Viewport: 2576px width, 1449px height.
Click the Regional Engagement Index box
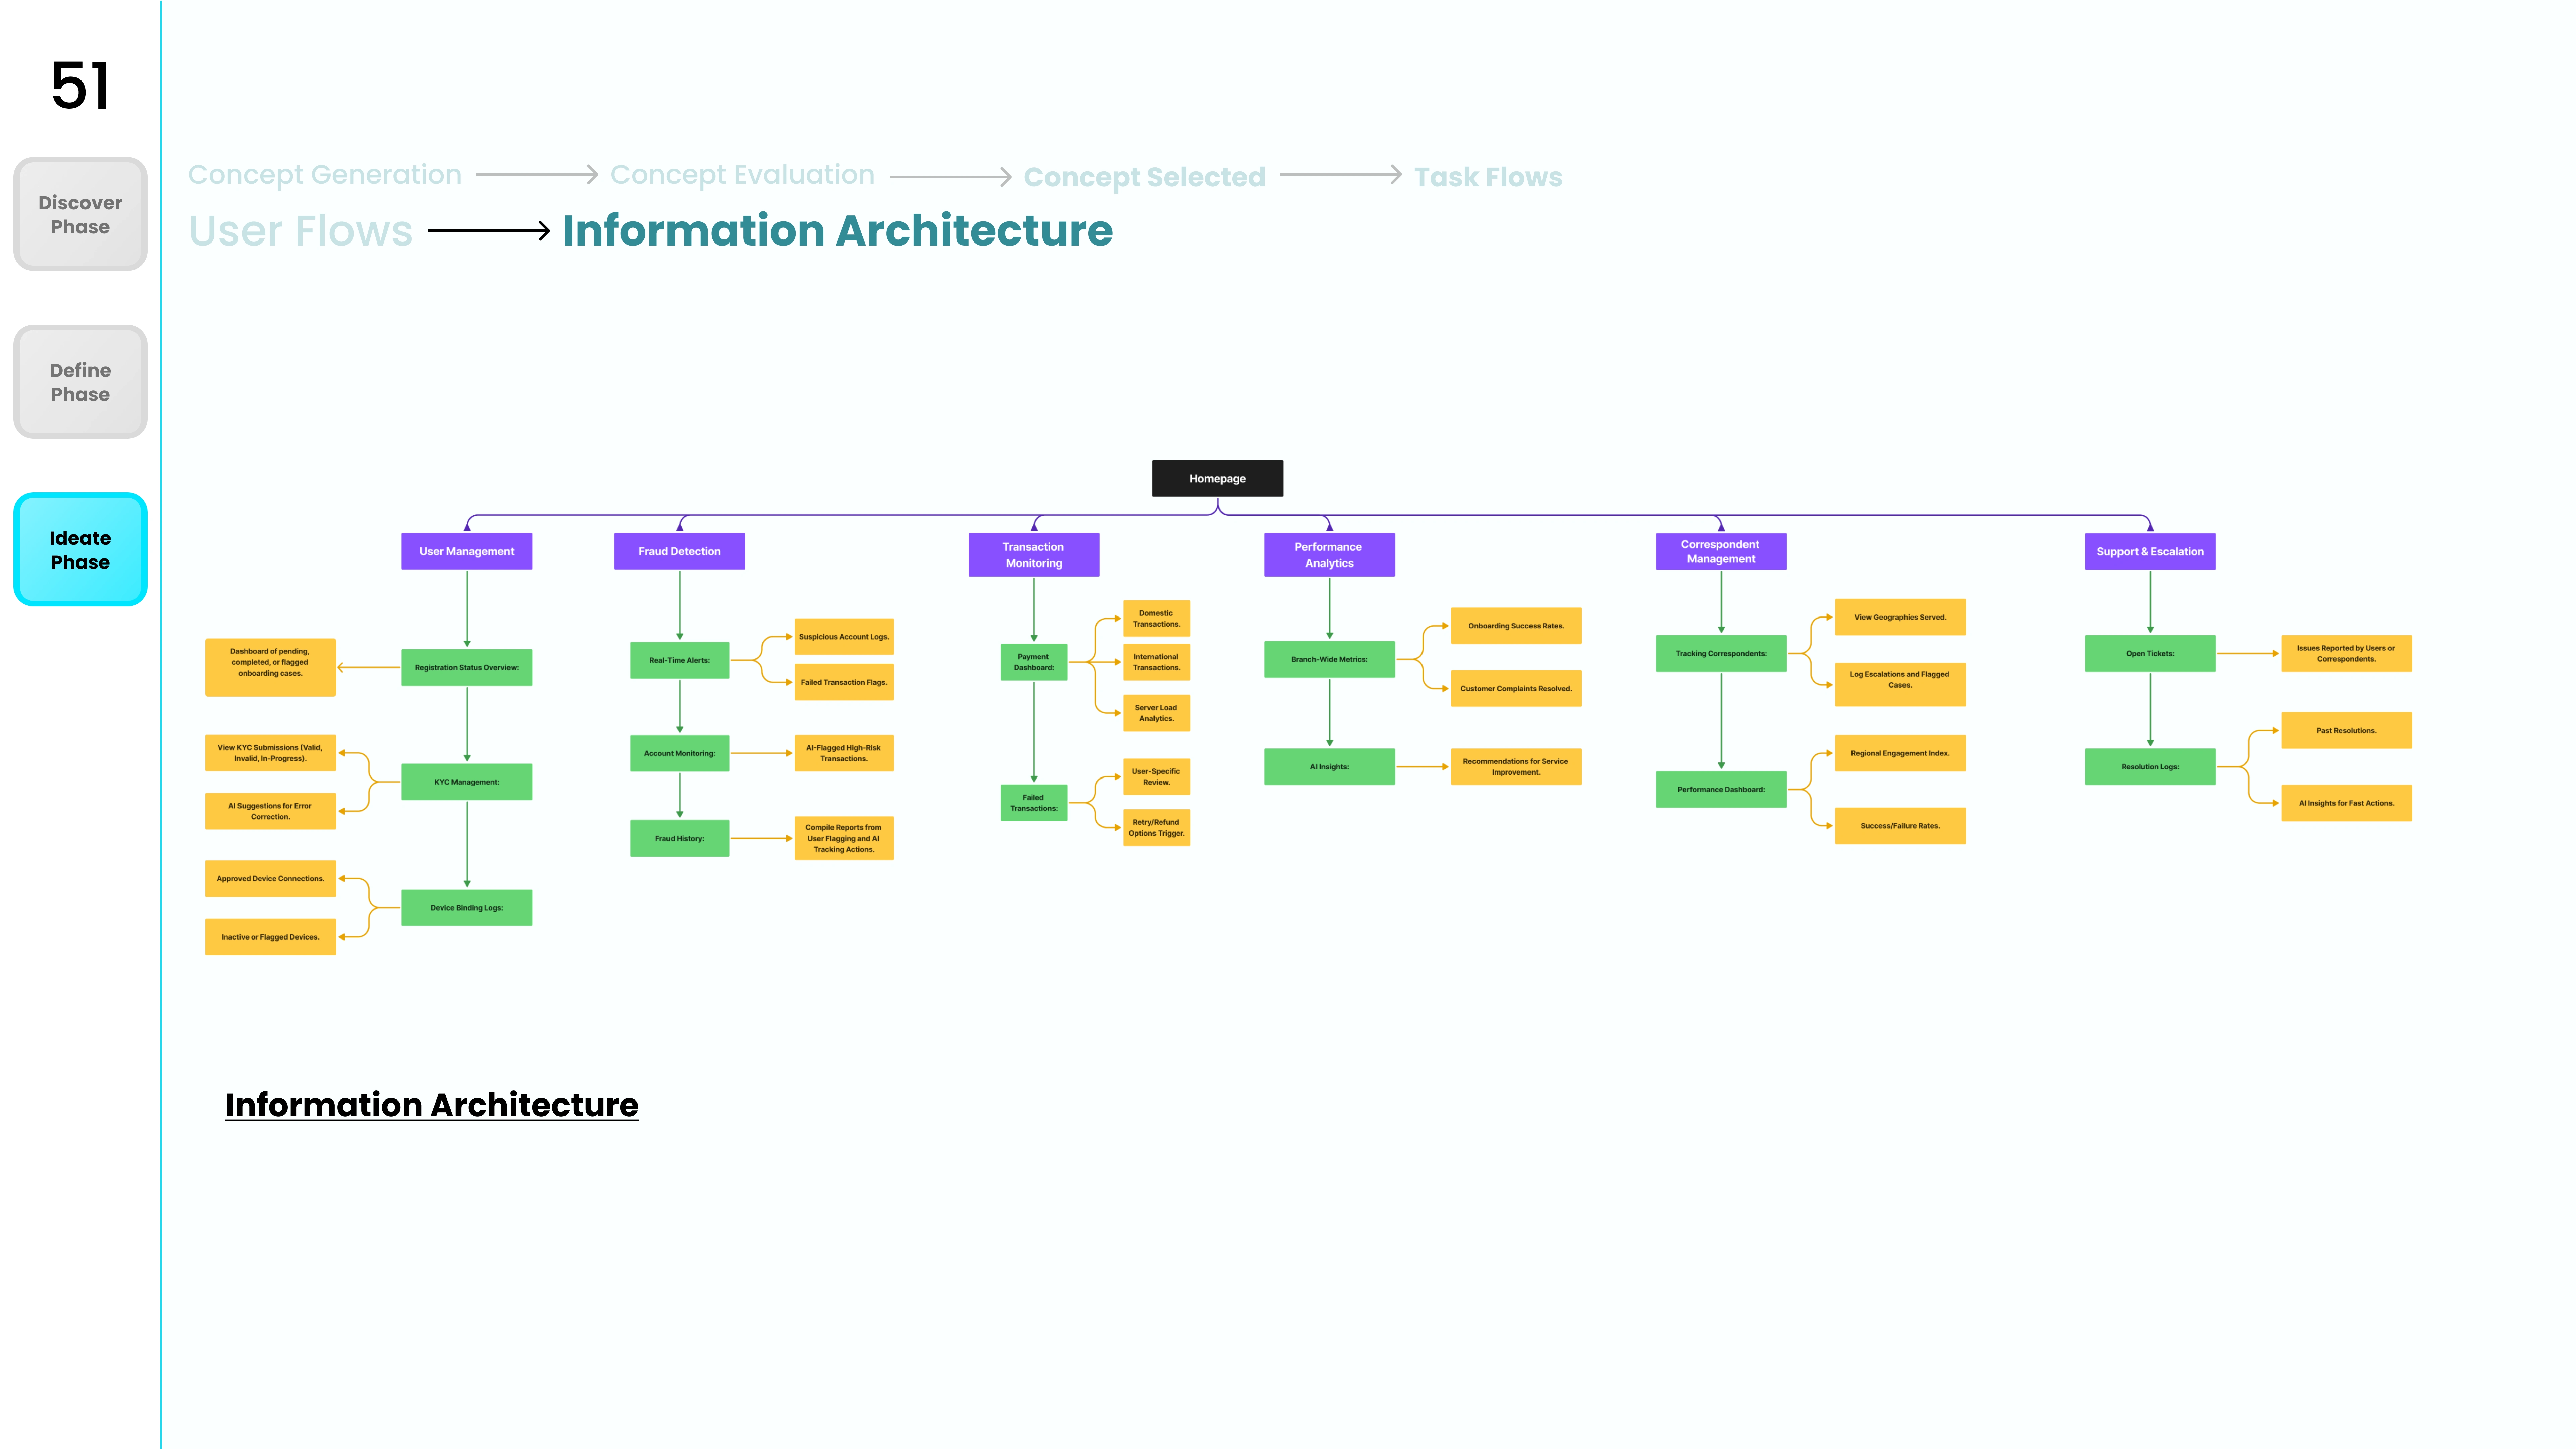pyautogui.click(x=1900, y=753)
